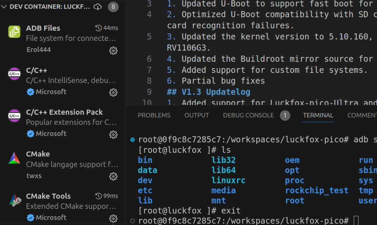
Task: Open manage gear for ADB Files extension
Action: [x=113, y=50]
